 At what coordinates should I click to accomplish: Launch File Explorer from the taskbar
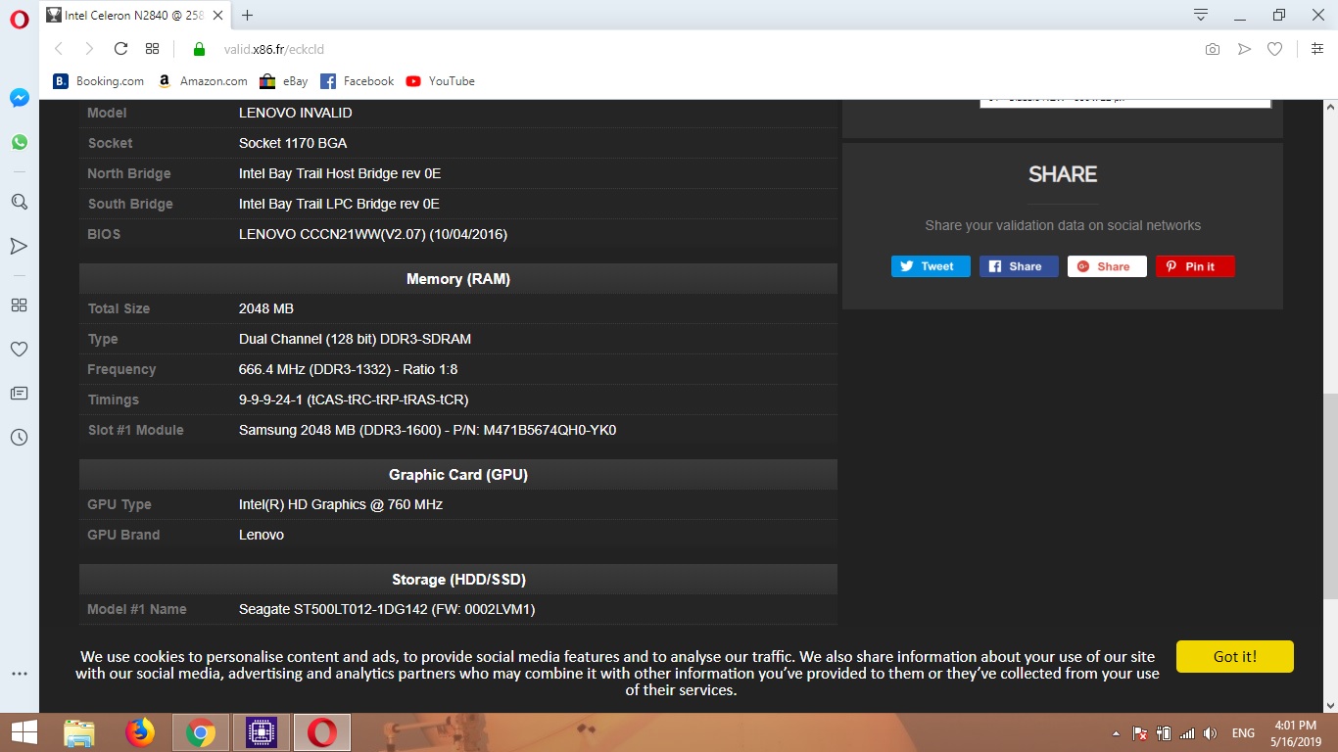tap(79, 732)
